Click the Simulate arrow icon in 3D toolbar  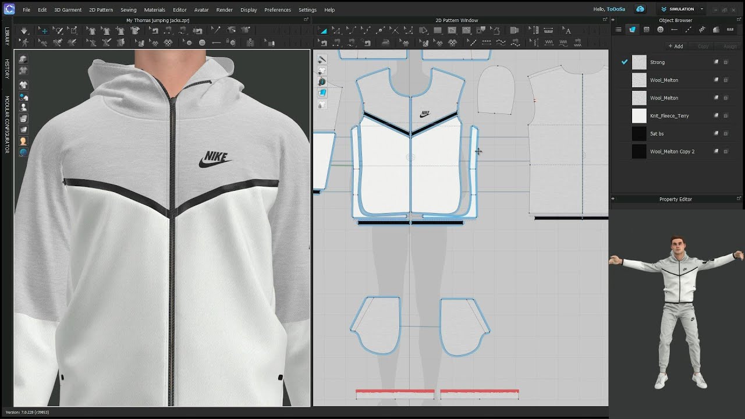pyautogui.click(x=24, y=30)
